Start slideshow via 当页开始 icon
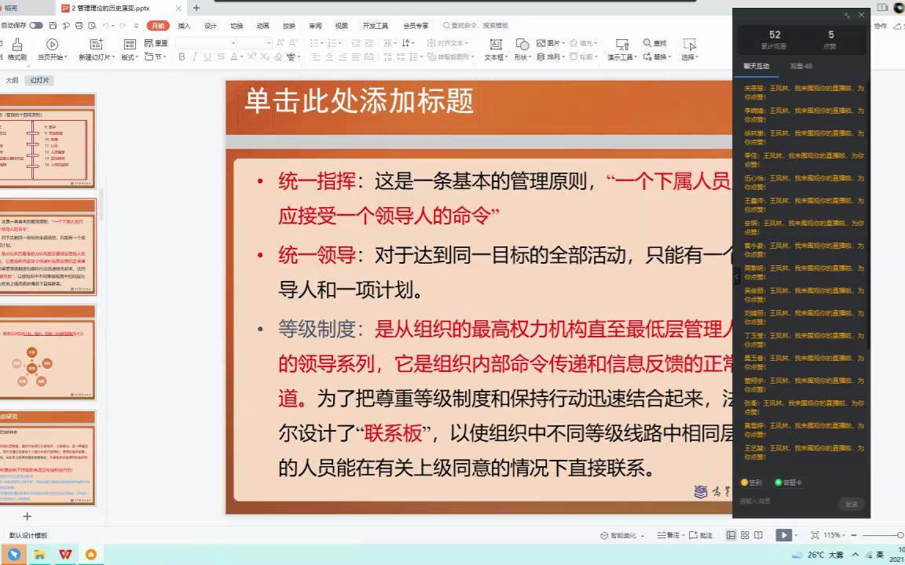The image size is (905, 565). (x=52, y=46)
